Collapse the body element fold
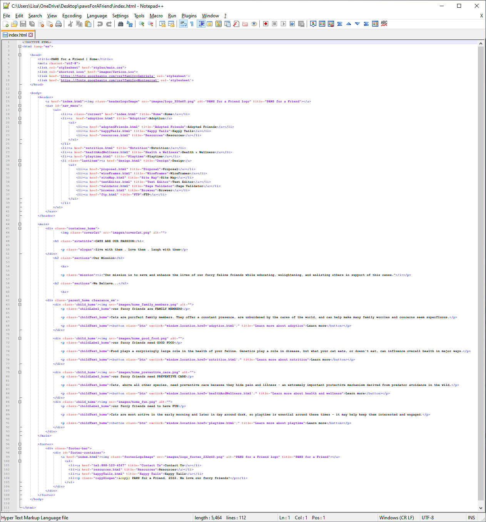 19,93
